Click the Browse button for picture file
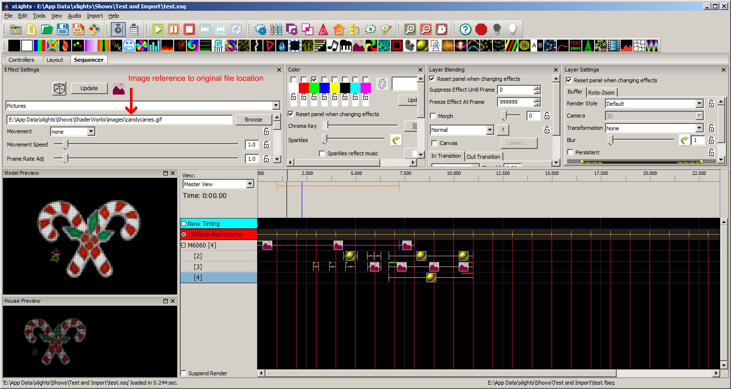 (x=254, y=120)
